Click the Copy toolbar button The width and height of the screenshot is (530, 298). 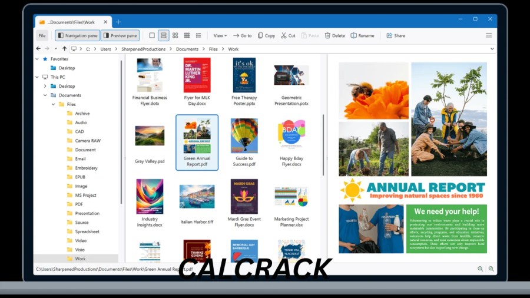coord(266,35)
